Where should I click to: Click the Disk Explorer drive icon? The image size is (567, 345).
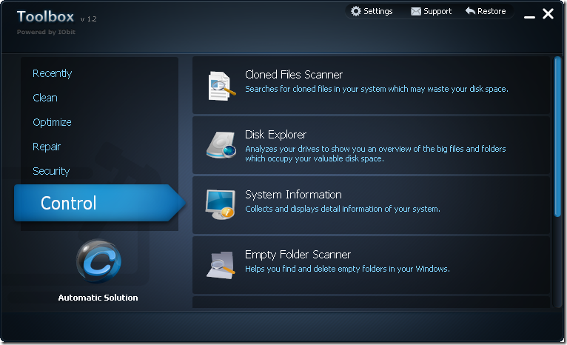pyautogui.click(x=221, y=145)
